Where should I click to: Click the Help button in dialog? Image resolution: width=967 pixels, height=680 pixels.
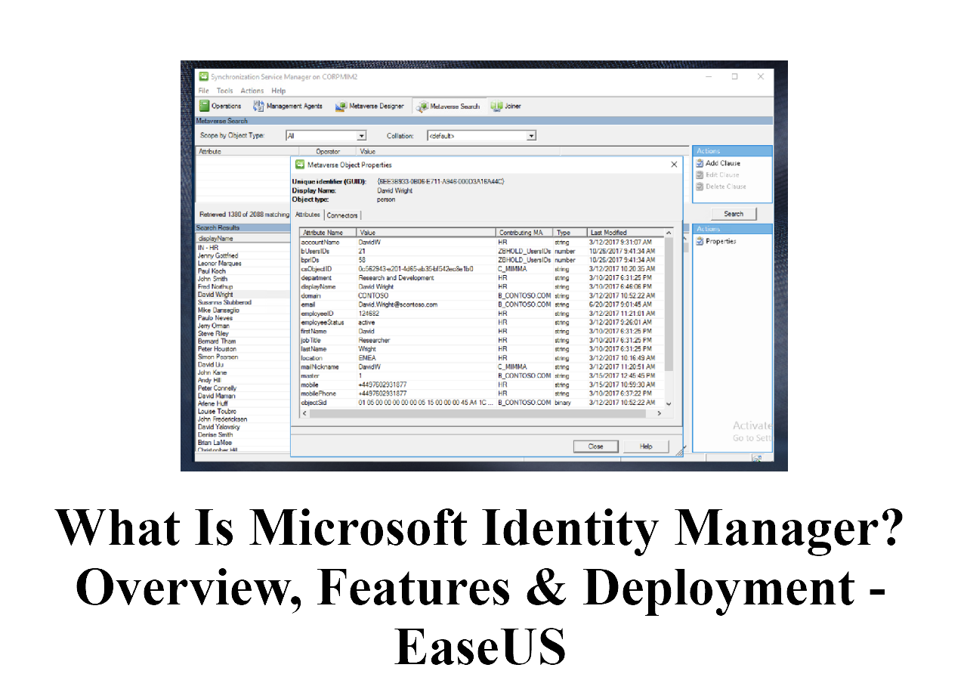646,447
